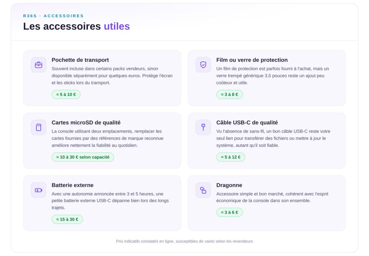Click the ≈ 15 à 30 € price tag
The width and height of the screenshot is (369, 256).
(67, 219)
